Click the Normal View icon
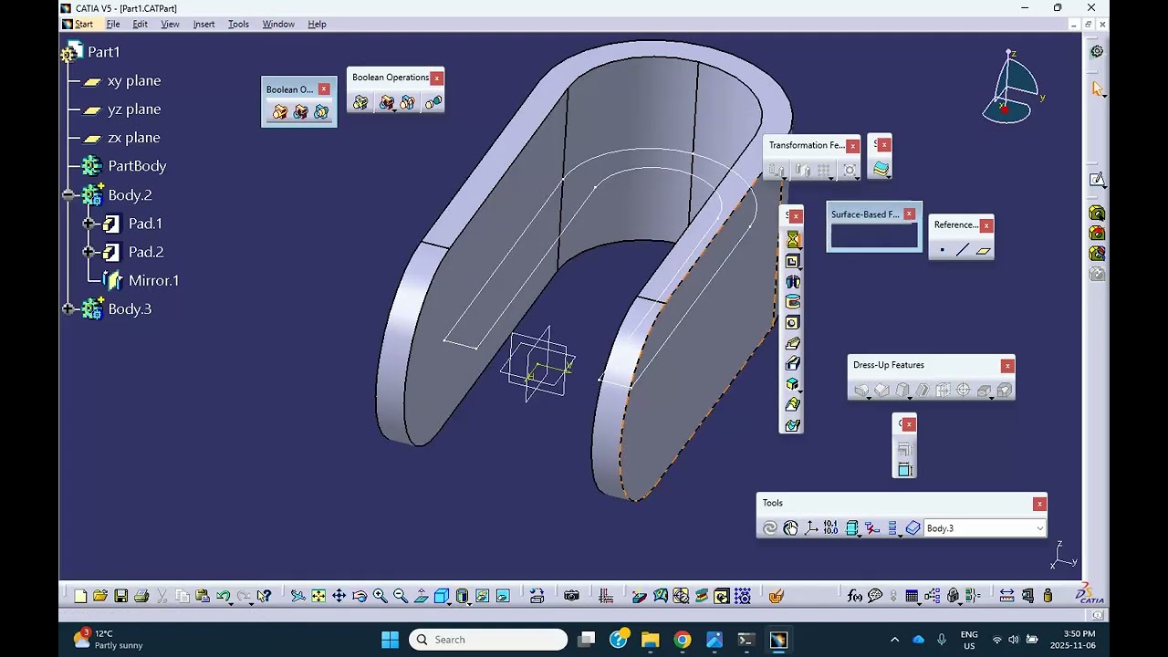Image resolution: width=1168 pixels, height=657 pixels. pyautogui.click(x=421, y=596)
